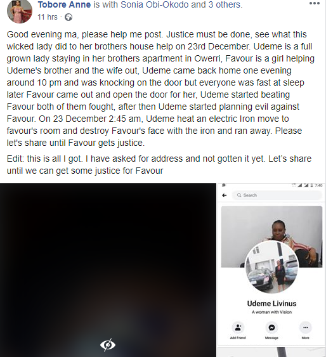This screenshot has height=357, width=326.
Task: Open Tobore Anne's profile name link
Action: [64, 4]
